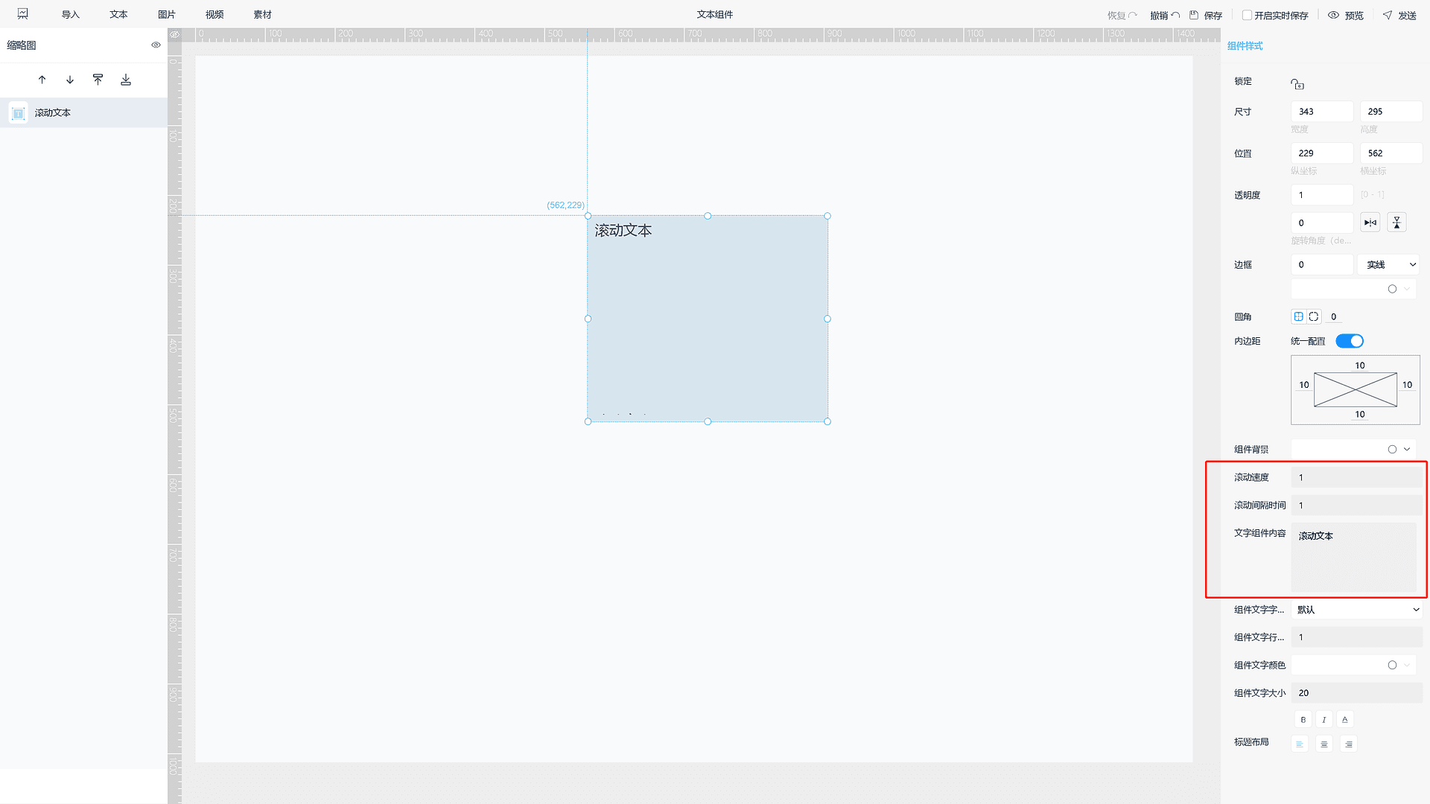1430x804 pixels.
Task: Toggle the 锁定 lock icon
Action: tap(1297, 84)
